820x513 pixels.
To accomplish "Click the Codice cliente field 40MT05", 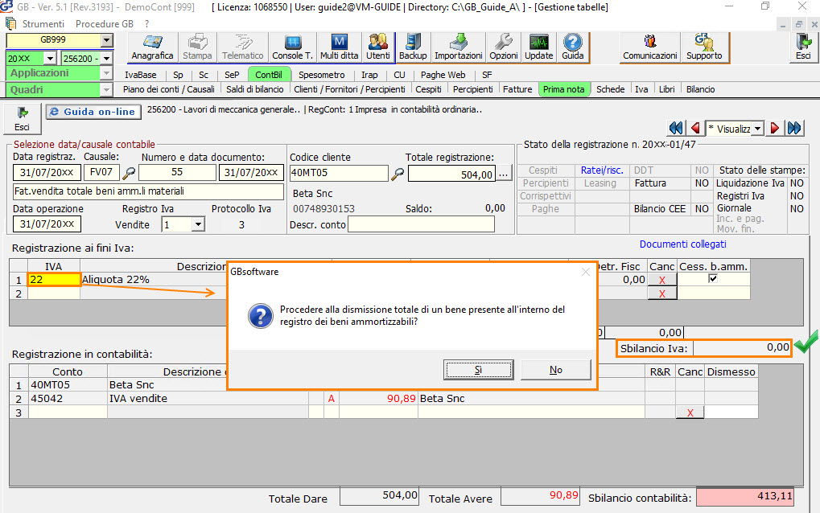I will pos(339,173).
